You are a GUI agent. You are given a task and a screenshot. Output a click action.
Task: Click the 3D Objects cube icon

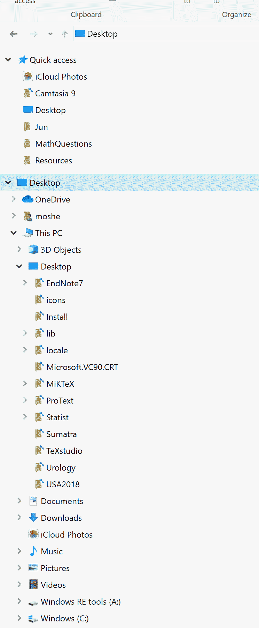(x=33, y=250)
